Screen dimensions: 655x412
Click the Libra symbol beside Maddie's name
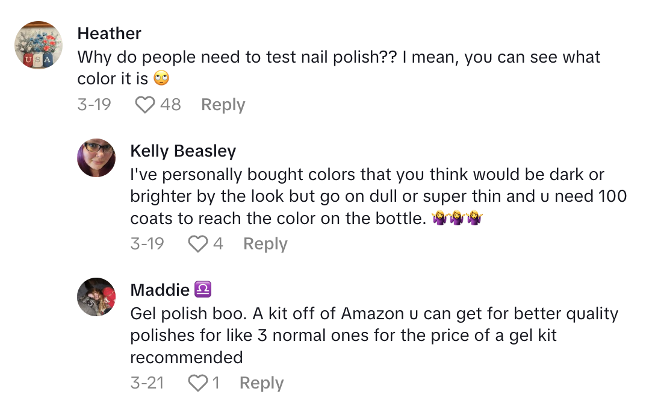click(203, 290)
